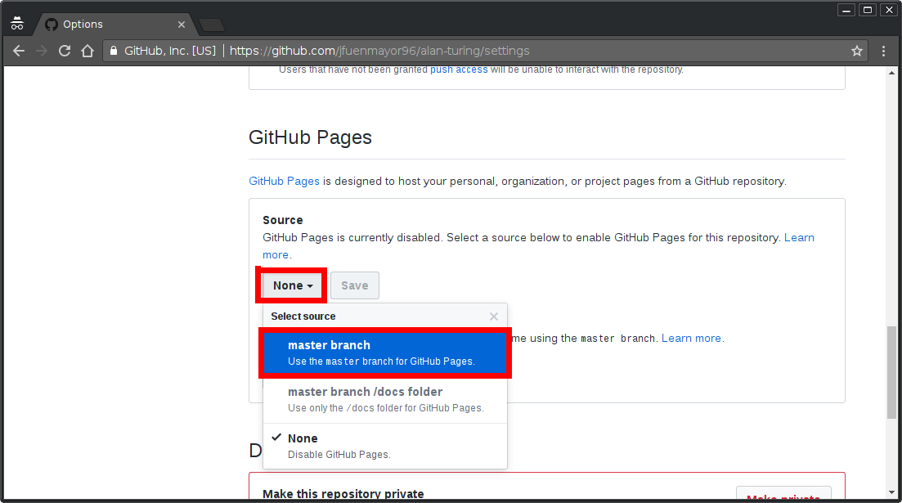Click the browser forward arrow
The width and height of the screenshot is (902, 503).
coord(42,51)
